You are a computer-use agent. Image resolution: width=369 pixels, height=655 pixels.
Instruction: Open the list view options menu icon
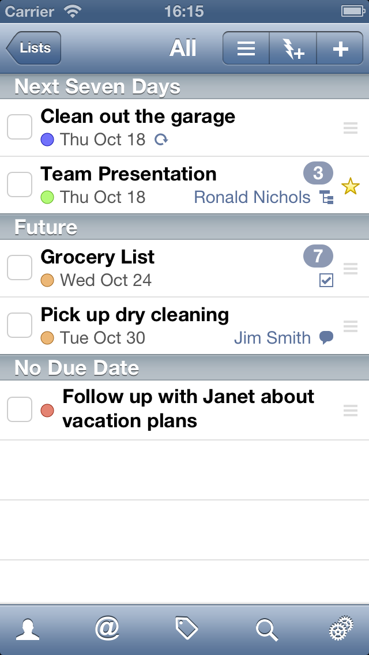pos(246,49)
